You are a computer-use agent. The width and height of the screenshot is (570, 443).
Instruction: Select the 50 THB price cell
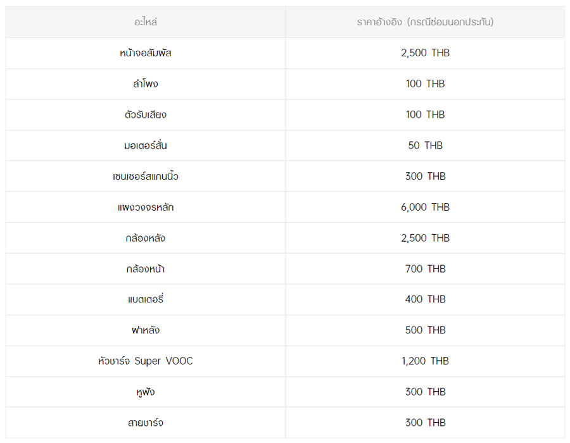click(425, 146)
